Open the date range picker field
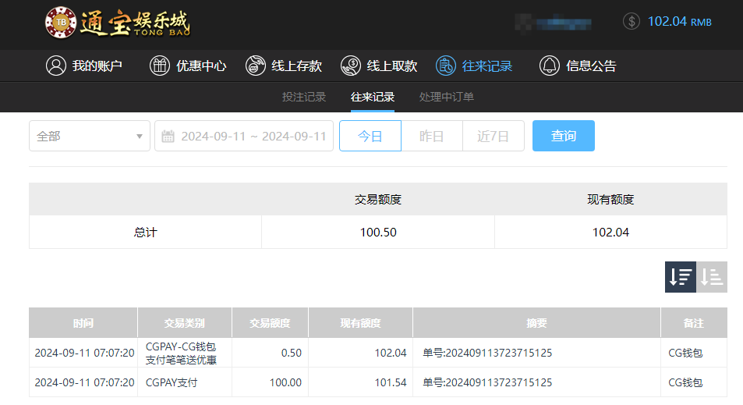Viewport: 743px width, 405px height. pyautogui.click(x=253, y=136)
